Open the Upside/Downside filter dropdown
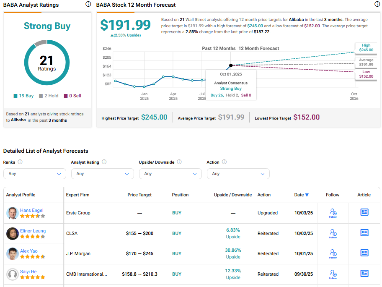Viewport: 382px width, 287px height. pyautogui.click(x=170, y=174)
